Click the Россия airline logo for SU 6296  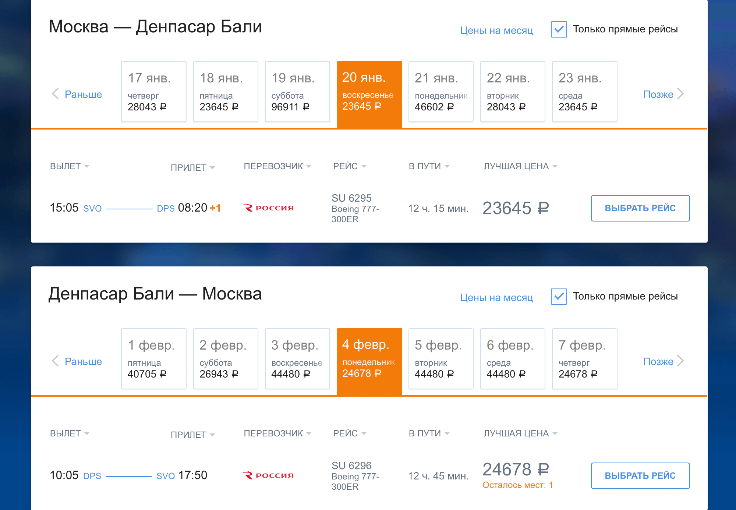click(x=268, y=475)
